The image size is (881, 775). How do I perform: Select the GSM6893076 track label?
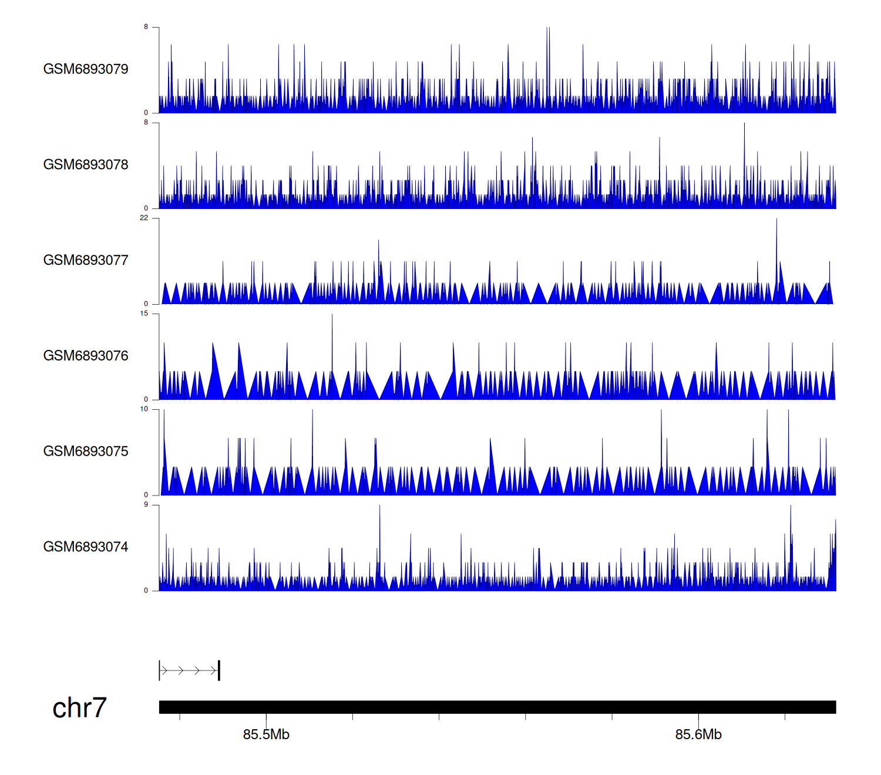tap(86, 356)
